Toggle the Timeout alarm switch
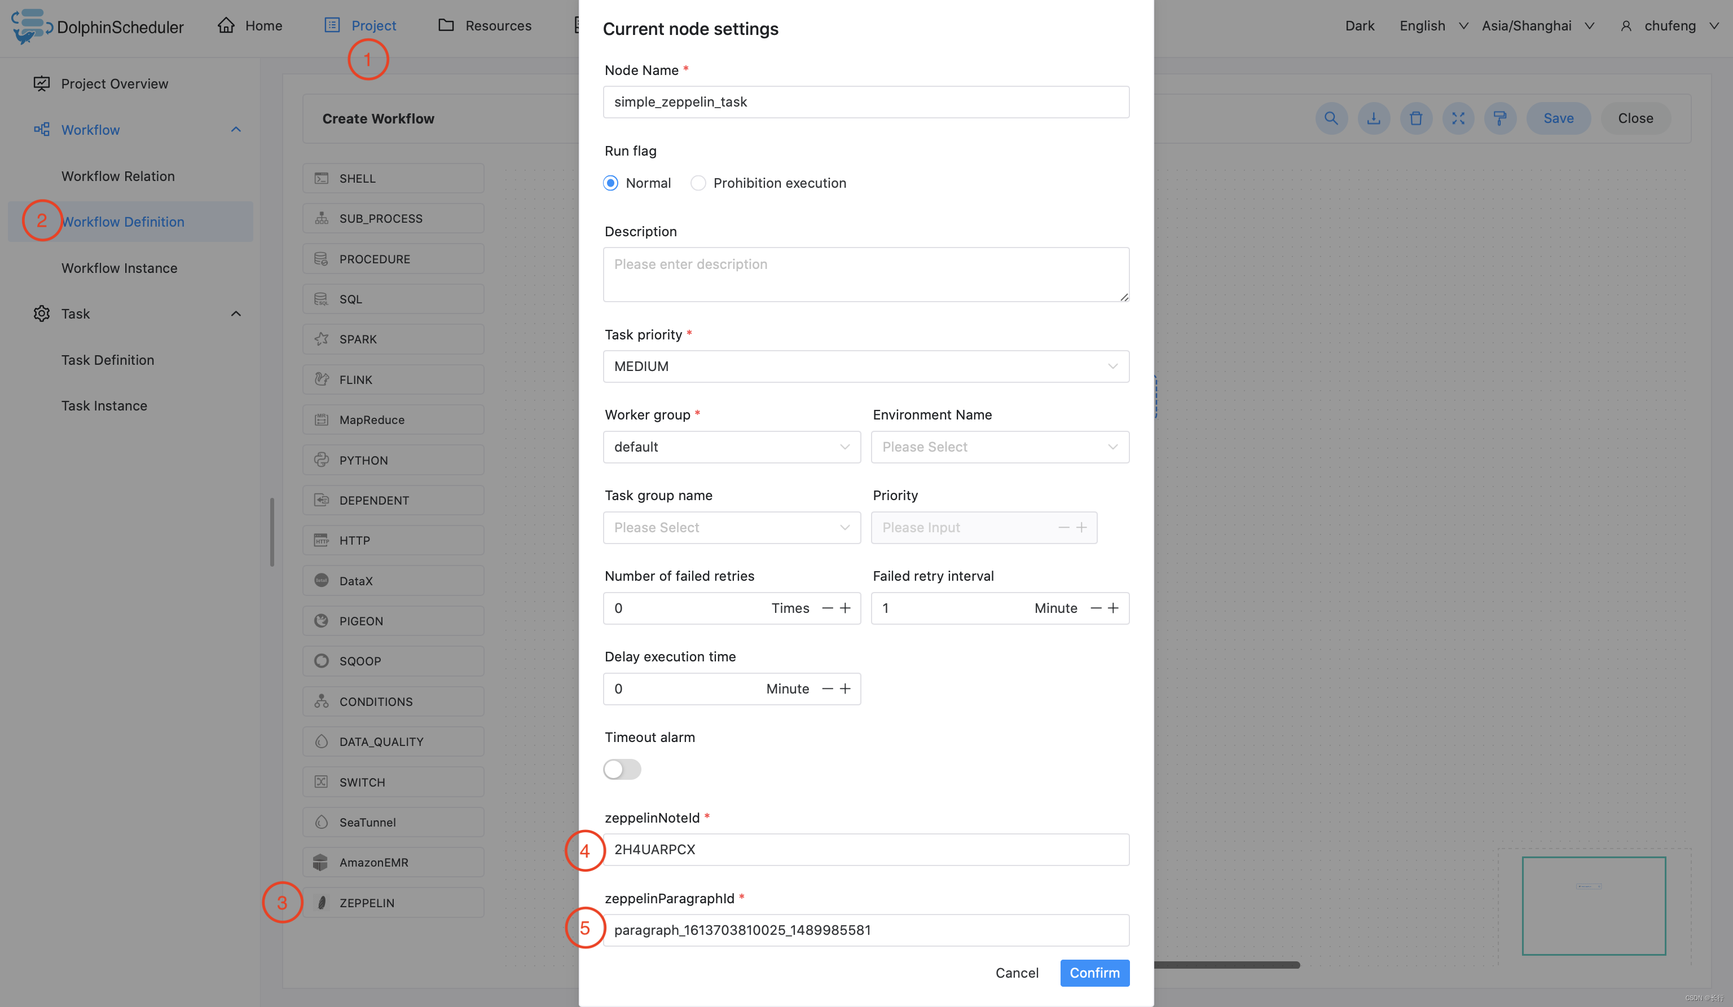The image size is (1733, 1007). click(621, 770)
